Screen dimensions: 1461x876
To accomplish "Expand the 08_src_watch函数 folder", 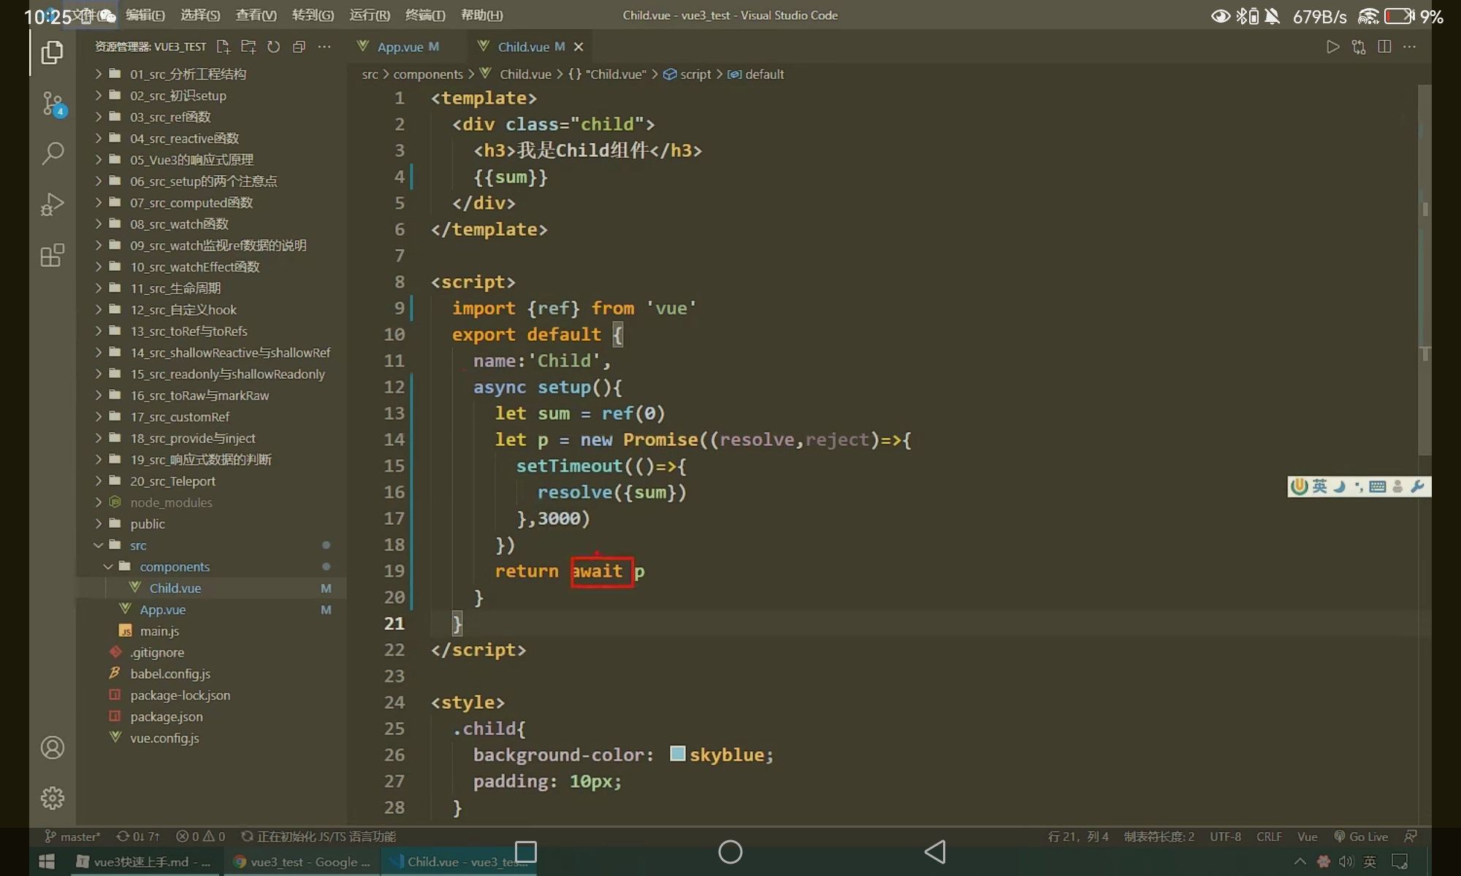I will click(179, 224).
